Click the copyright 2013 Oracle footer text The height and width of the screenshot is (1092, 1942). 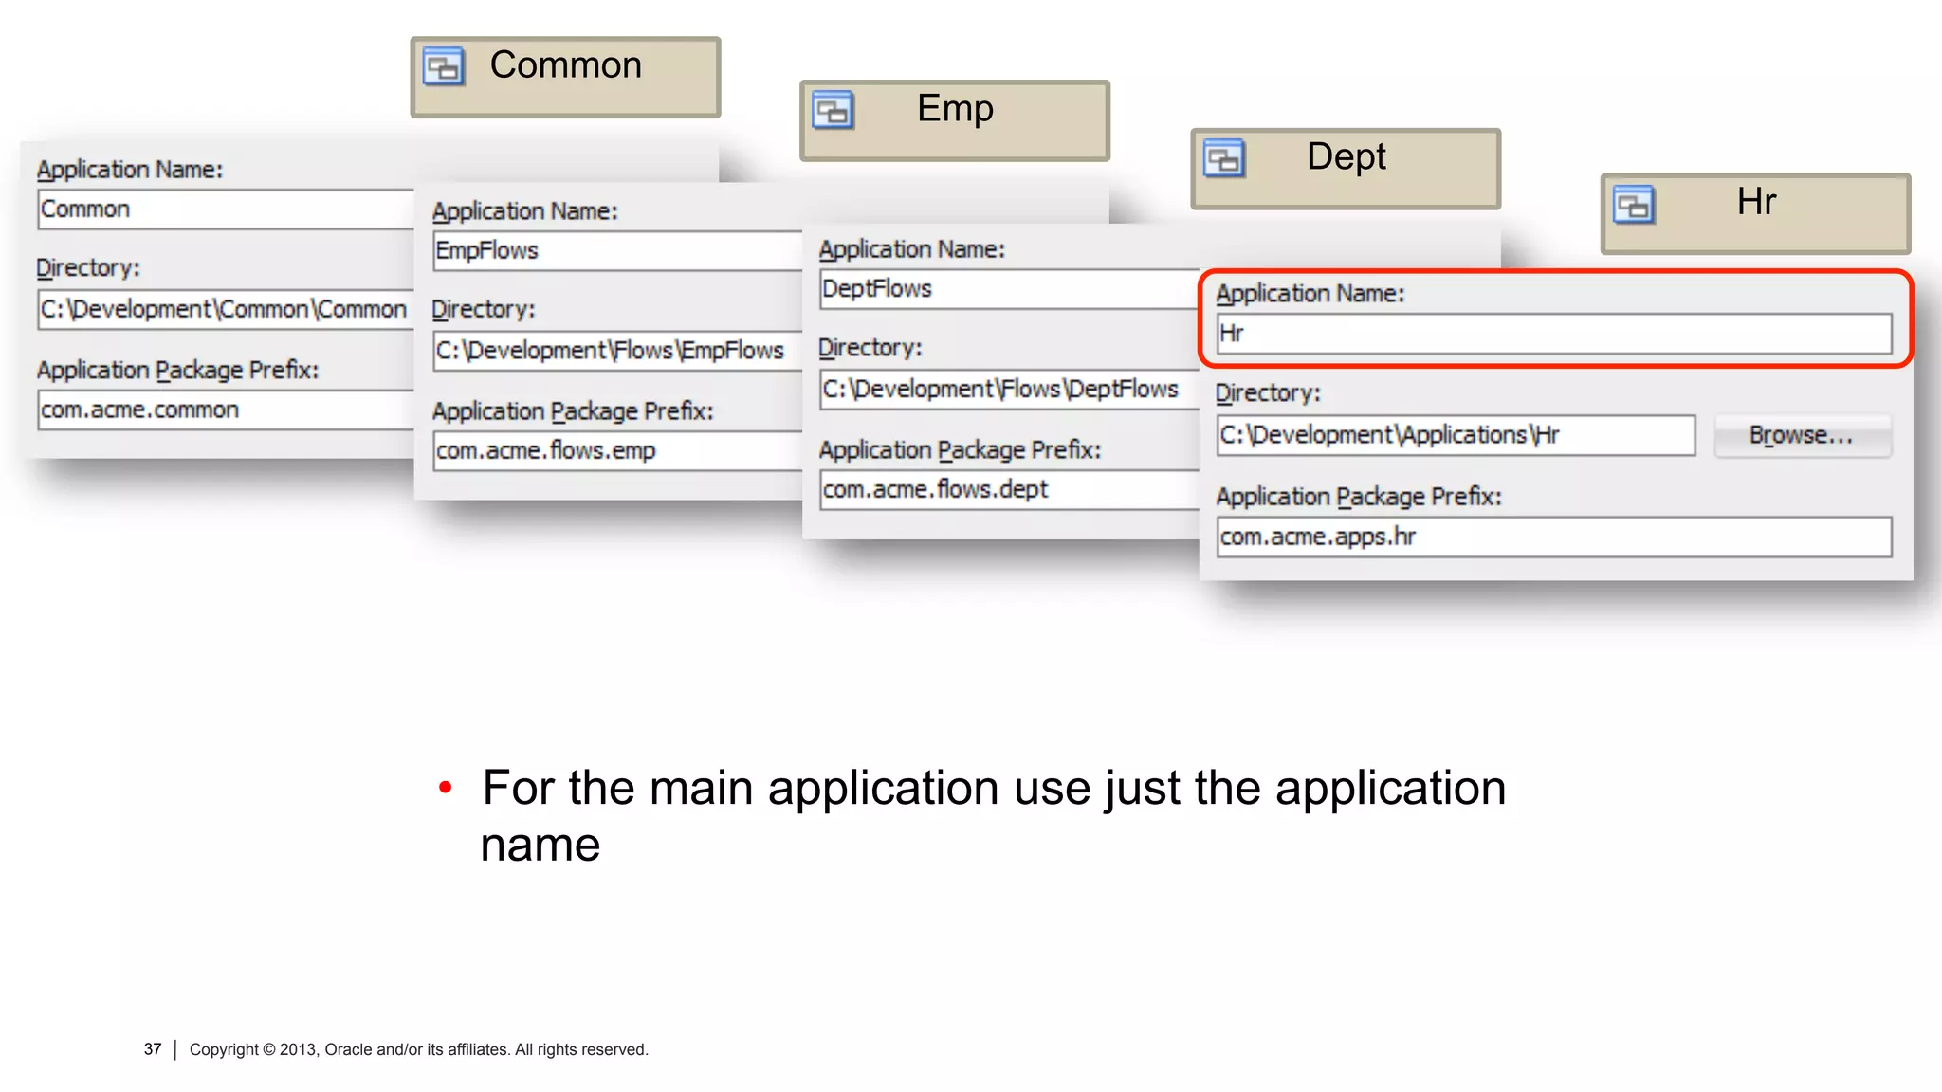pos(418,1050)
